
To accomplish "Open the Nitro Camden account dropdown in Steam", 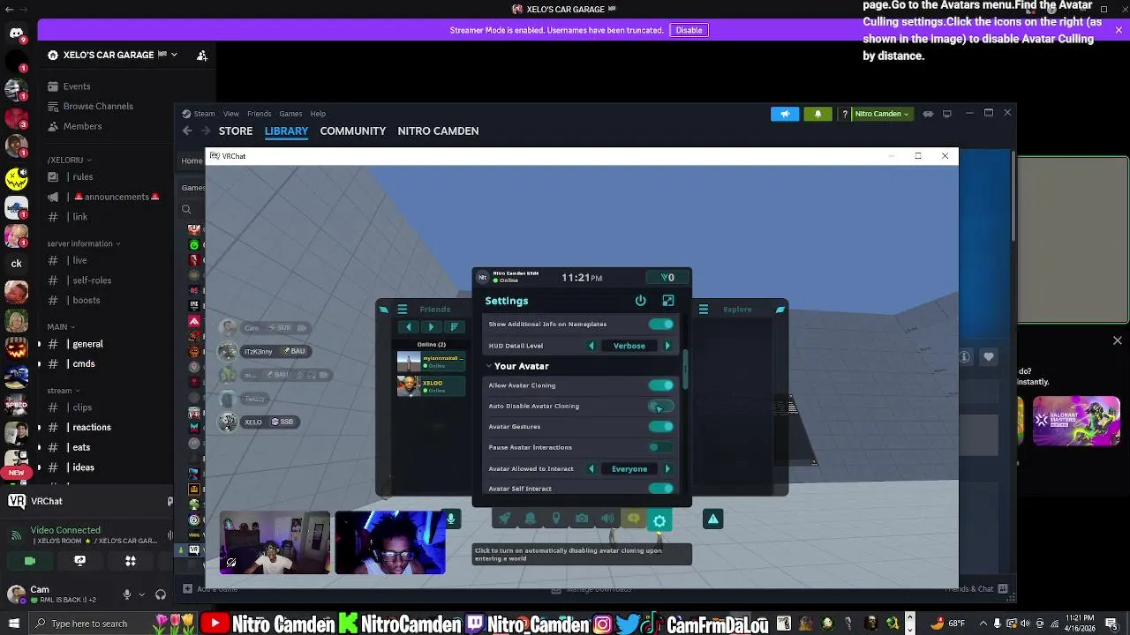I will pyautogui.click(x=881, y=114).
